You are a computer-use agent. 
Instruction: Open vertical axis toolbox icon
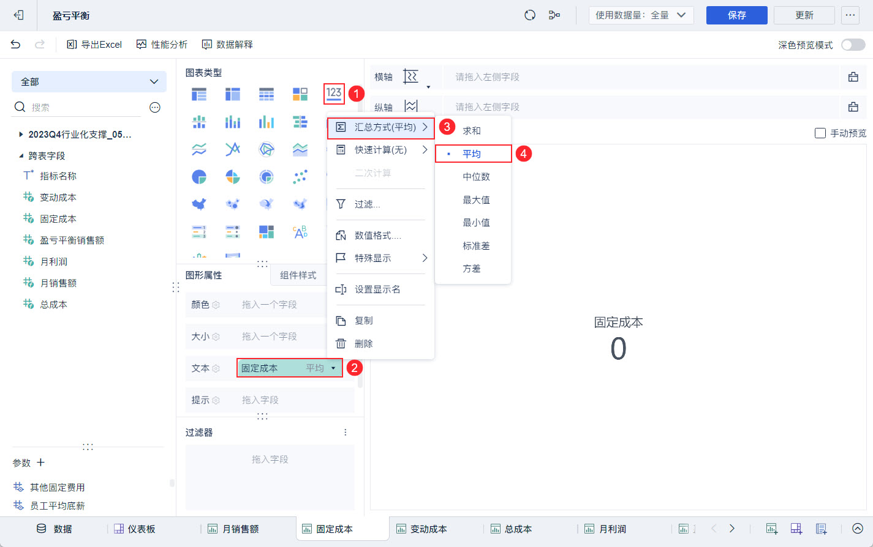coord(853,107)
